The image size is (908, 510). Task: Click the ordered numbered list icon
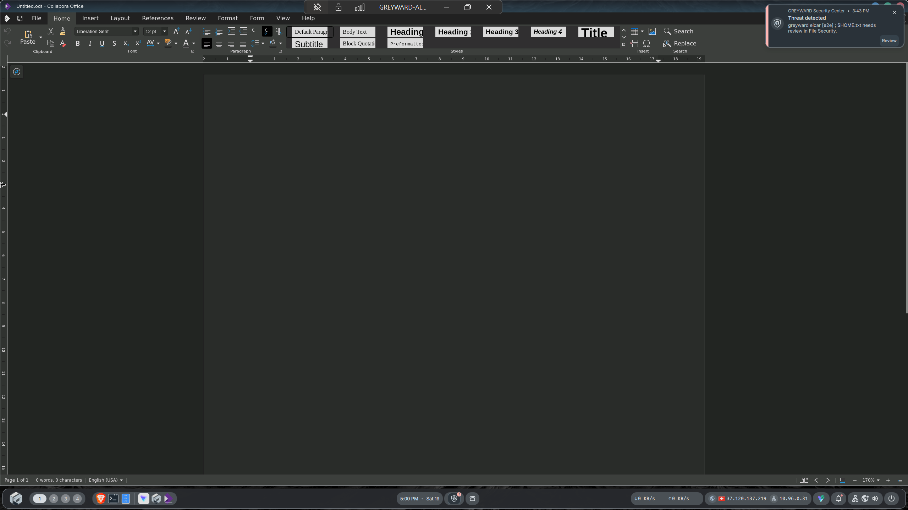(219, 31)
